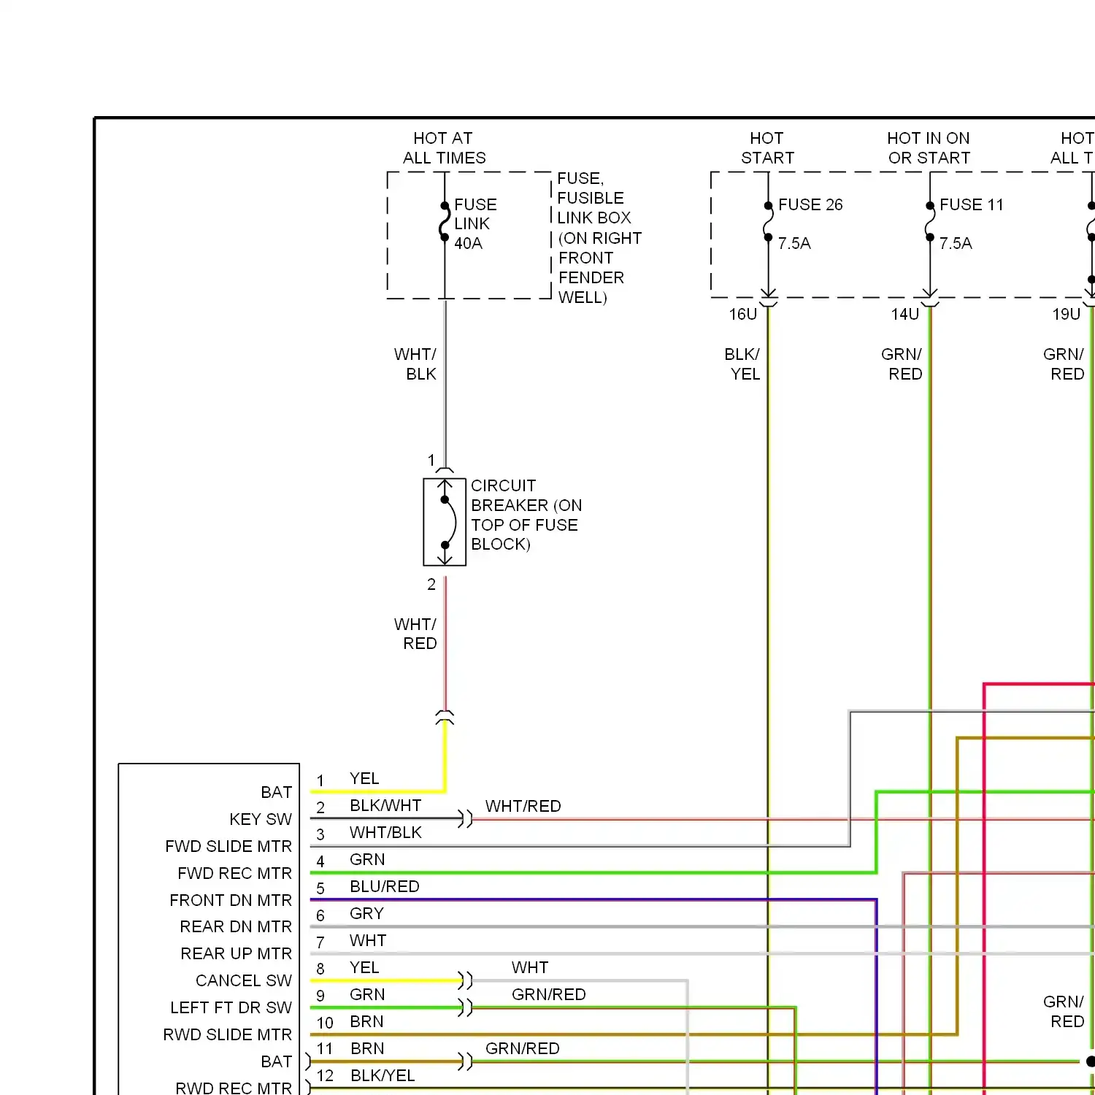Viewport: 1095px width, 1095px height.
Task: Click the KEY SW terminal label
Action: point(261,820)
